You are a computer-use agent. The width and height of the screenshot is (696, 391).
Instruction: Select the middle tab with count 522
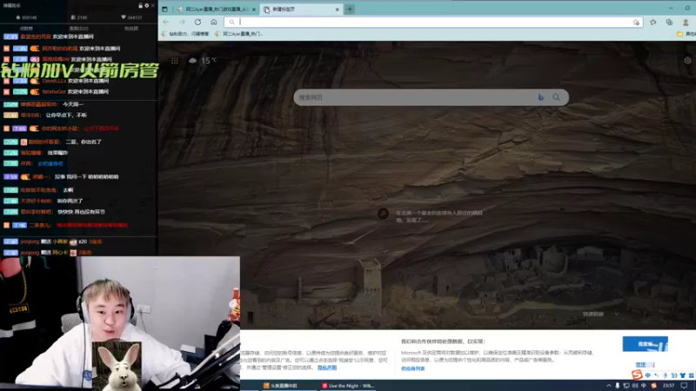(79, 29)
